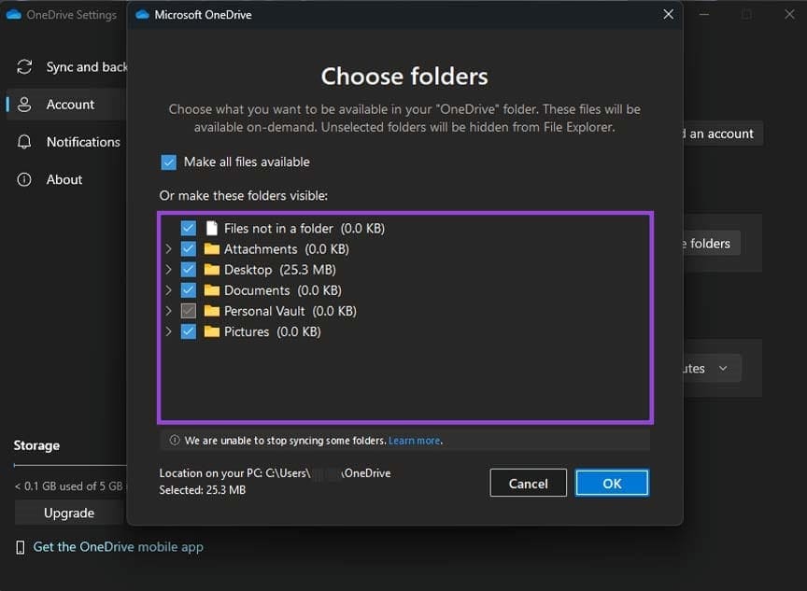This screenshot has width=807, height=591.
Task: Click the Documents folder icon
Action: tap(211, 290)
